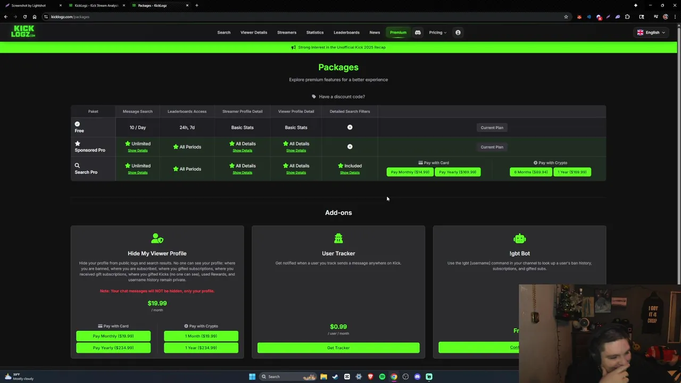
Task: Choose Search Pro Pay Monthly ($14.99)
Action: [410, 172]
